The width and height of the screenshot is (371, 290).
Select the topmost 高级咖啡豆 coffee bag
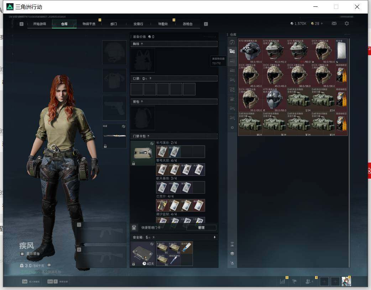click(x=342, y=75)
